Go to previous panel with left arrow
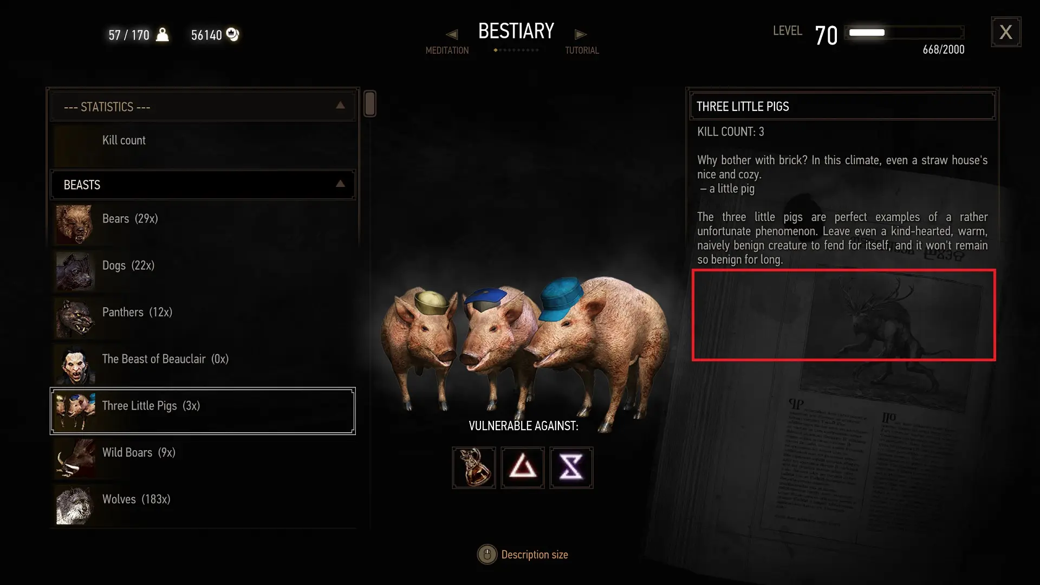The image size is (1040, 585). (452, 34)
